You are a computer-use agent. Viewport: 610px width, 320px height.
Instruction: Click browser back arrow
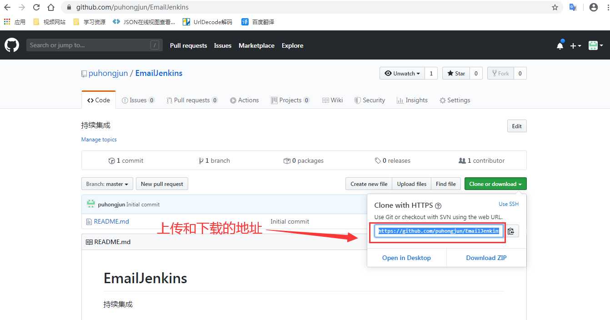coord(7,7)
